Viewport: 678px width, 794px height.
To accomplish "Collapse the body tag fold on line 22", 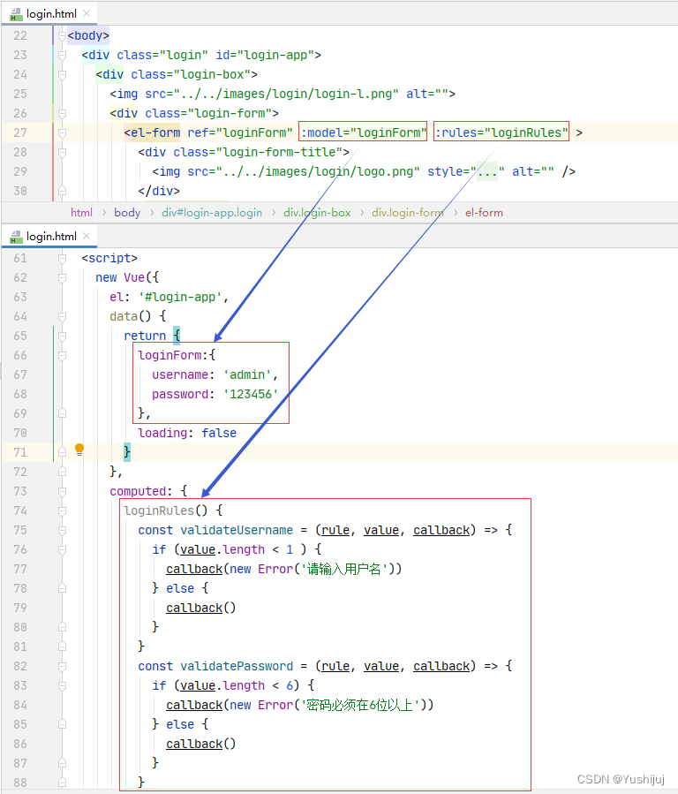I will (62, 36).
